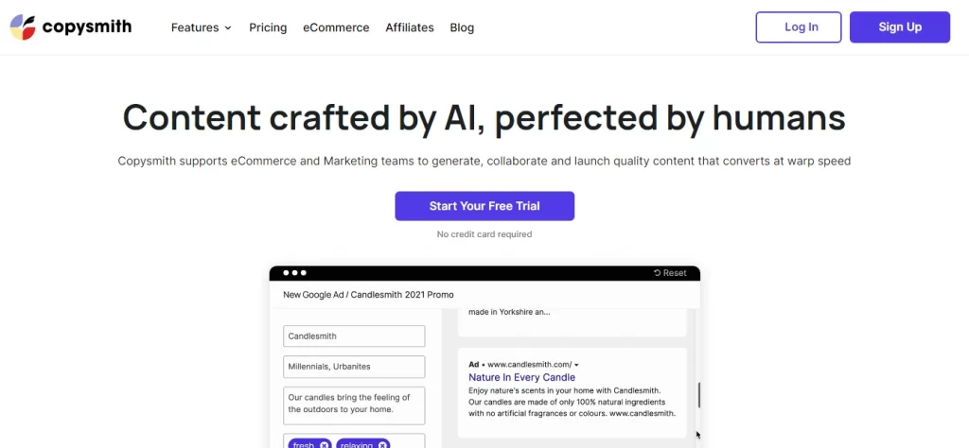Open the Affiliates link

(409, 27)
